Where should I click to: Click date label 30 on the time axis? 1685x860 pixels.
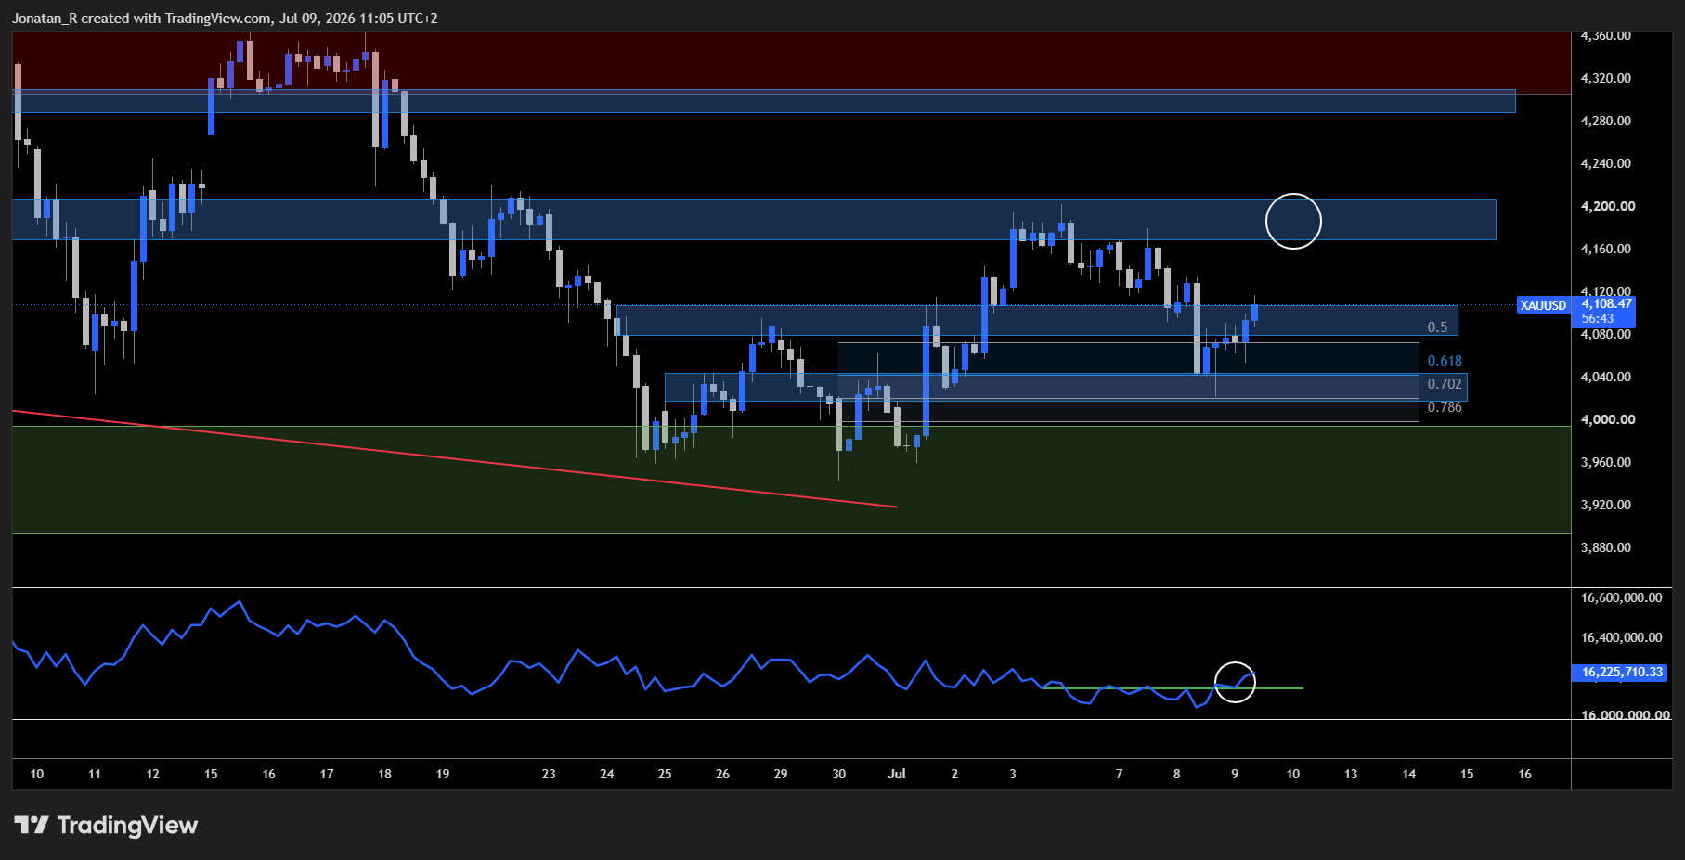point(839,774)
